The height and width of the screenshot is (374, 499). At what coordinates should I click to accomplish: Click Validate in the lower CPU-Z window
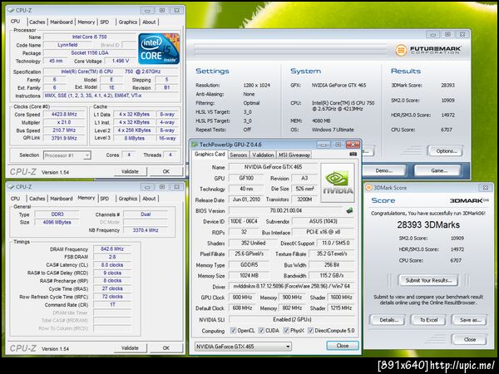131,348
